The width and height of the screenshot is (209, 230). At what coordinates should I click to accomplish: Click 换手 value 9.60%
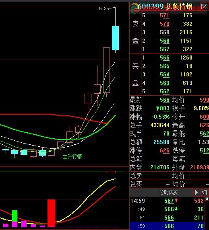click(x=201, y=109)
